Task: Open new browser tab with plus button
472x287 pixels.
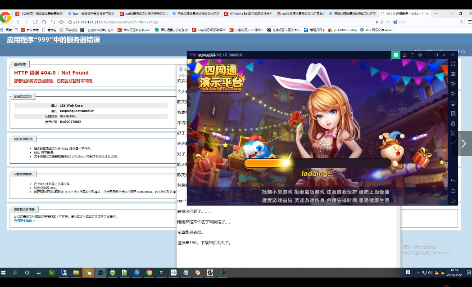Action: (x=436, y=13)
